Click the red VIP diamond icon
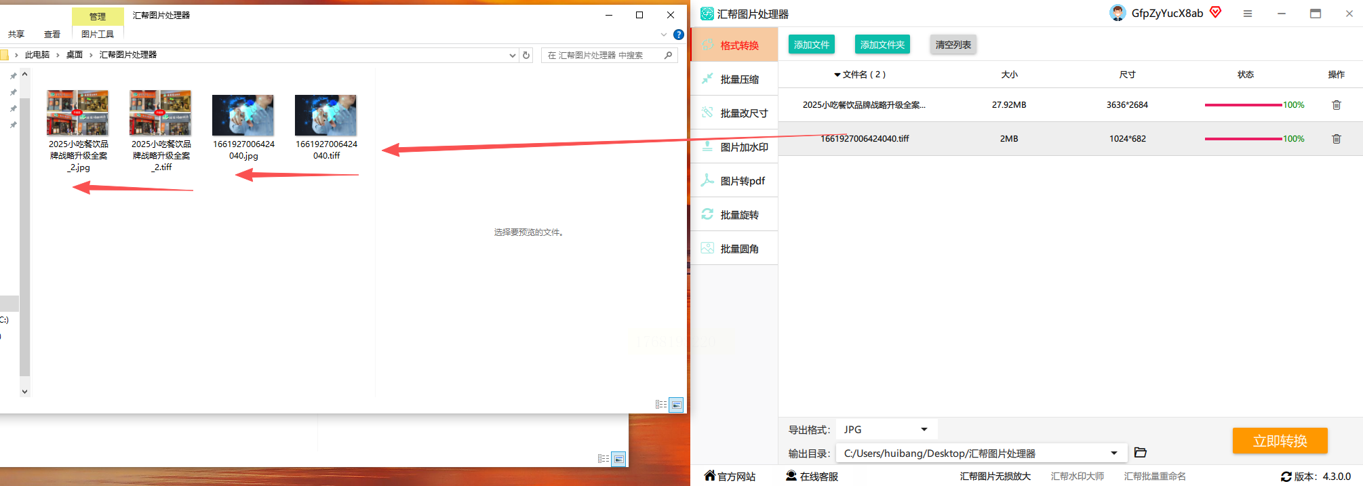This screenshot has height=486, width=1363. (1215, 12)
